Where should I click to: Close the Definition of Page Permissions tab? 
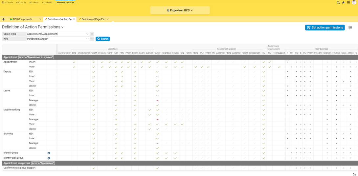[x=107, y=19]
